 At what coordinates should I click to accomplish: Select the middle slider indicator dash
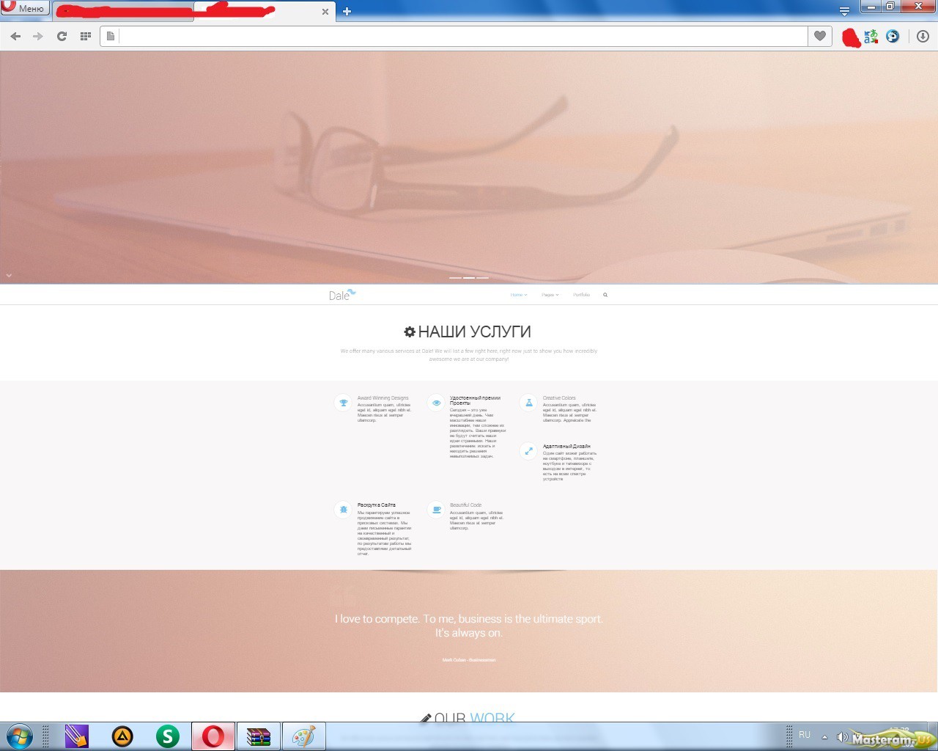coord(468,278)
